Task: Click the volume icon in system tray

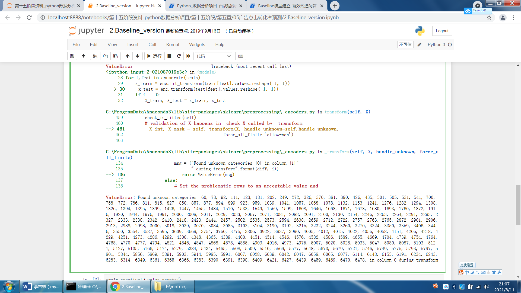Action: [487, 287]
